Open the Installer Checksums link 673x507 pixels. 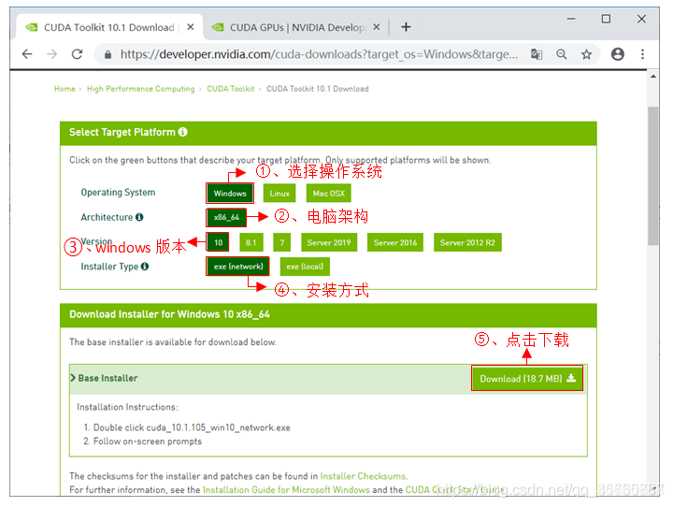click(363, 476)
